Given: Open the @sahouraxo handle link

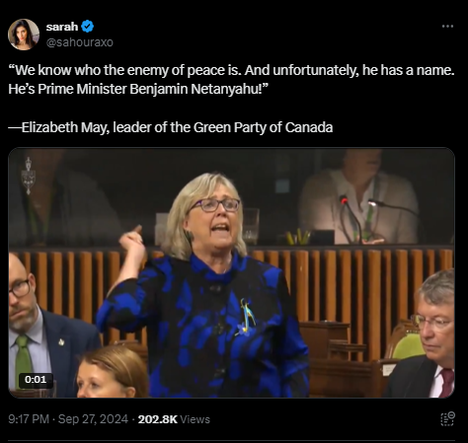Looking at the screenshot, I should point(79,42).
